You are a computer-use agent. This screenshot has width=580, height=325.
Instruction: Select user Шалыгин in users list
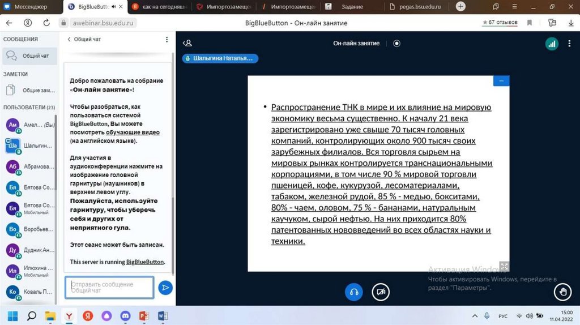click(29, 146)
